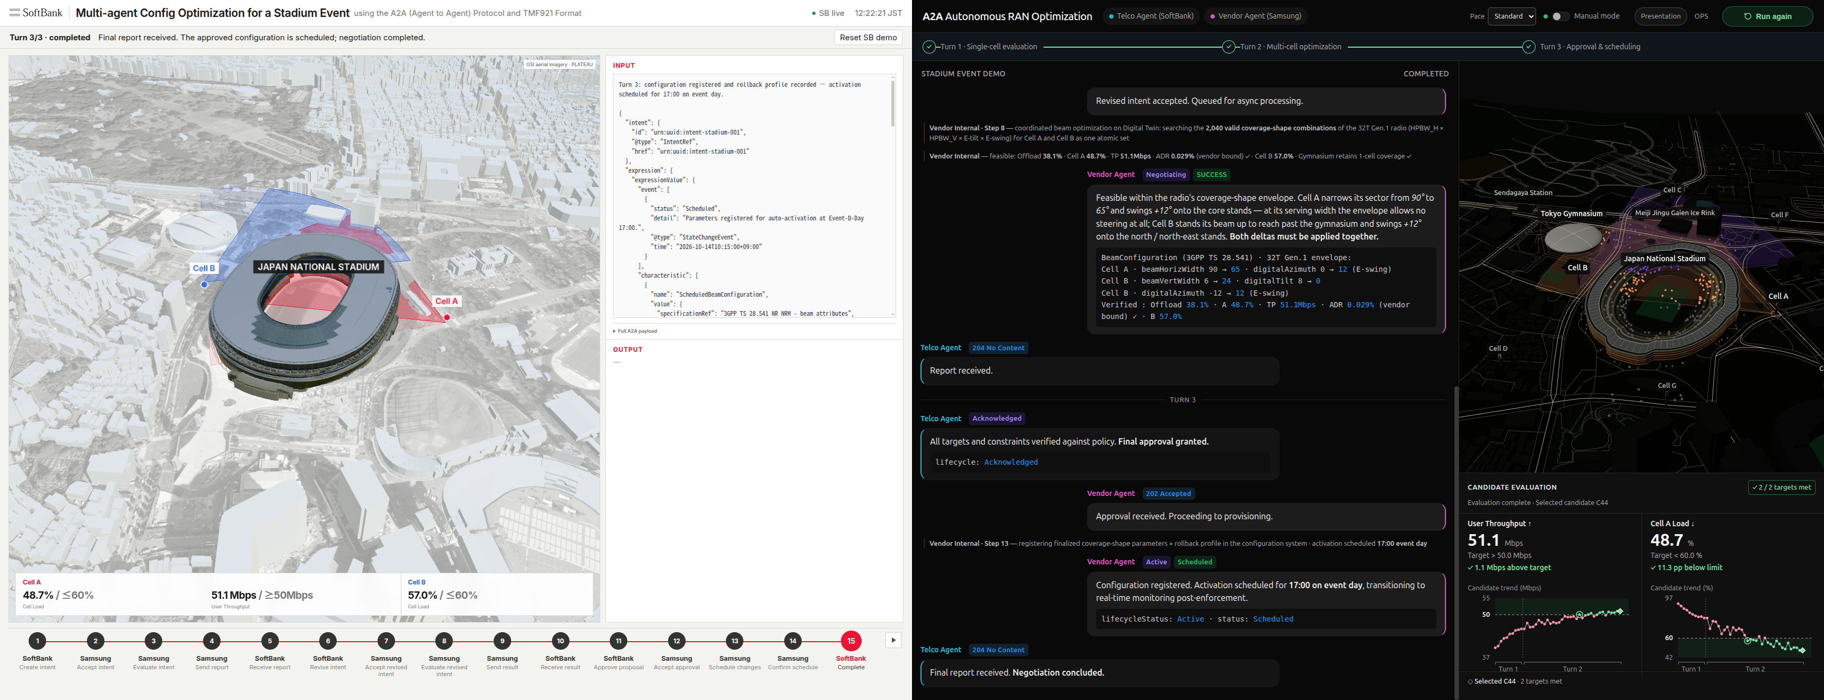Open the Pace Standard dropdown

tap(1512, 16)
